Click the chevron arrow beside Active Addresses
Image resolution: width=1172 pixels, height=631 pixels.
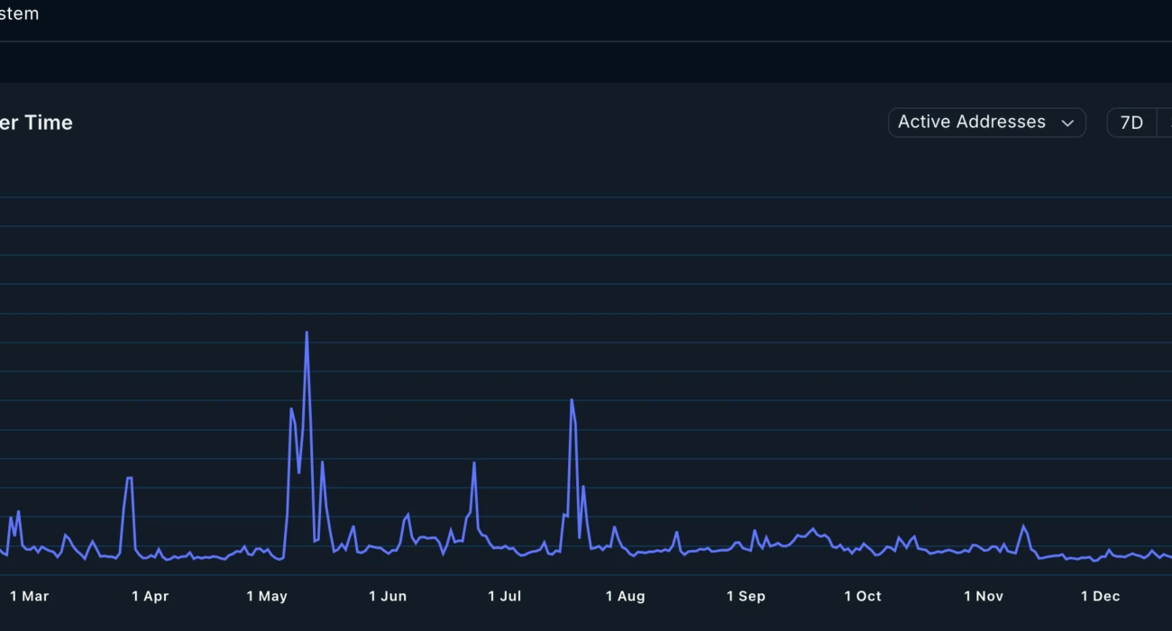[x=1068, y=123]
